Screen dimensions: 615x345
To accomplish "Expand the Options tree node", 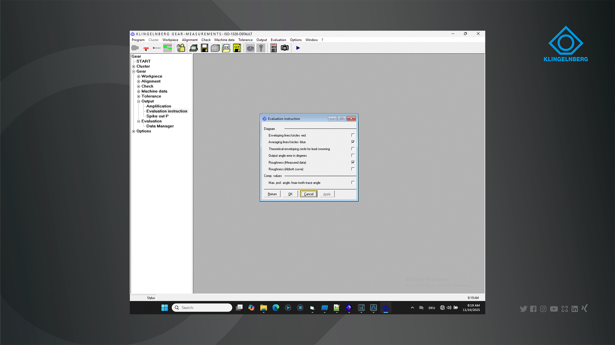I will [134, 131].
